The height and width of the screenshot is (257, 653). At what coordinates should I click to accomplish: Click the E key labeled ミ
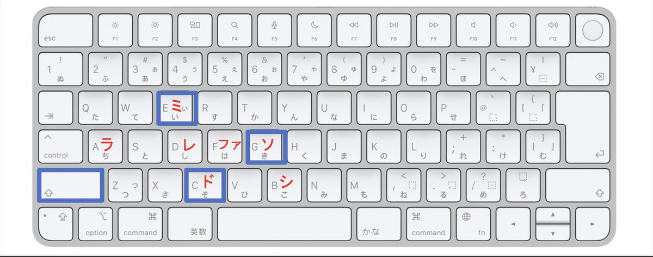click(176, 108)
